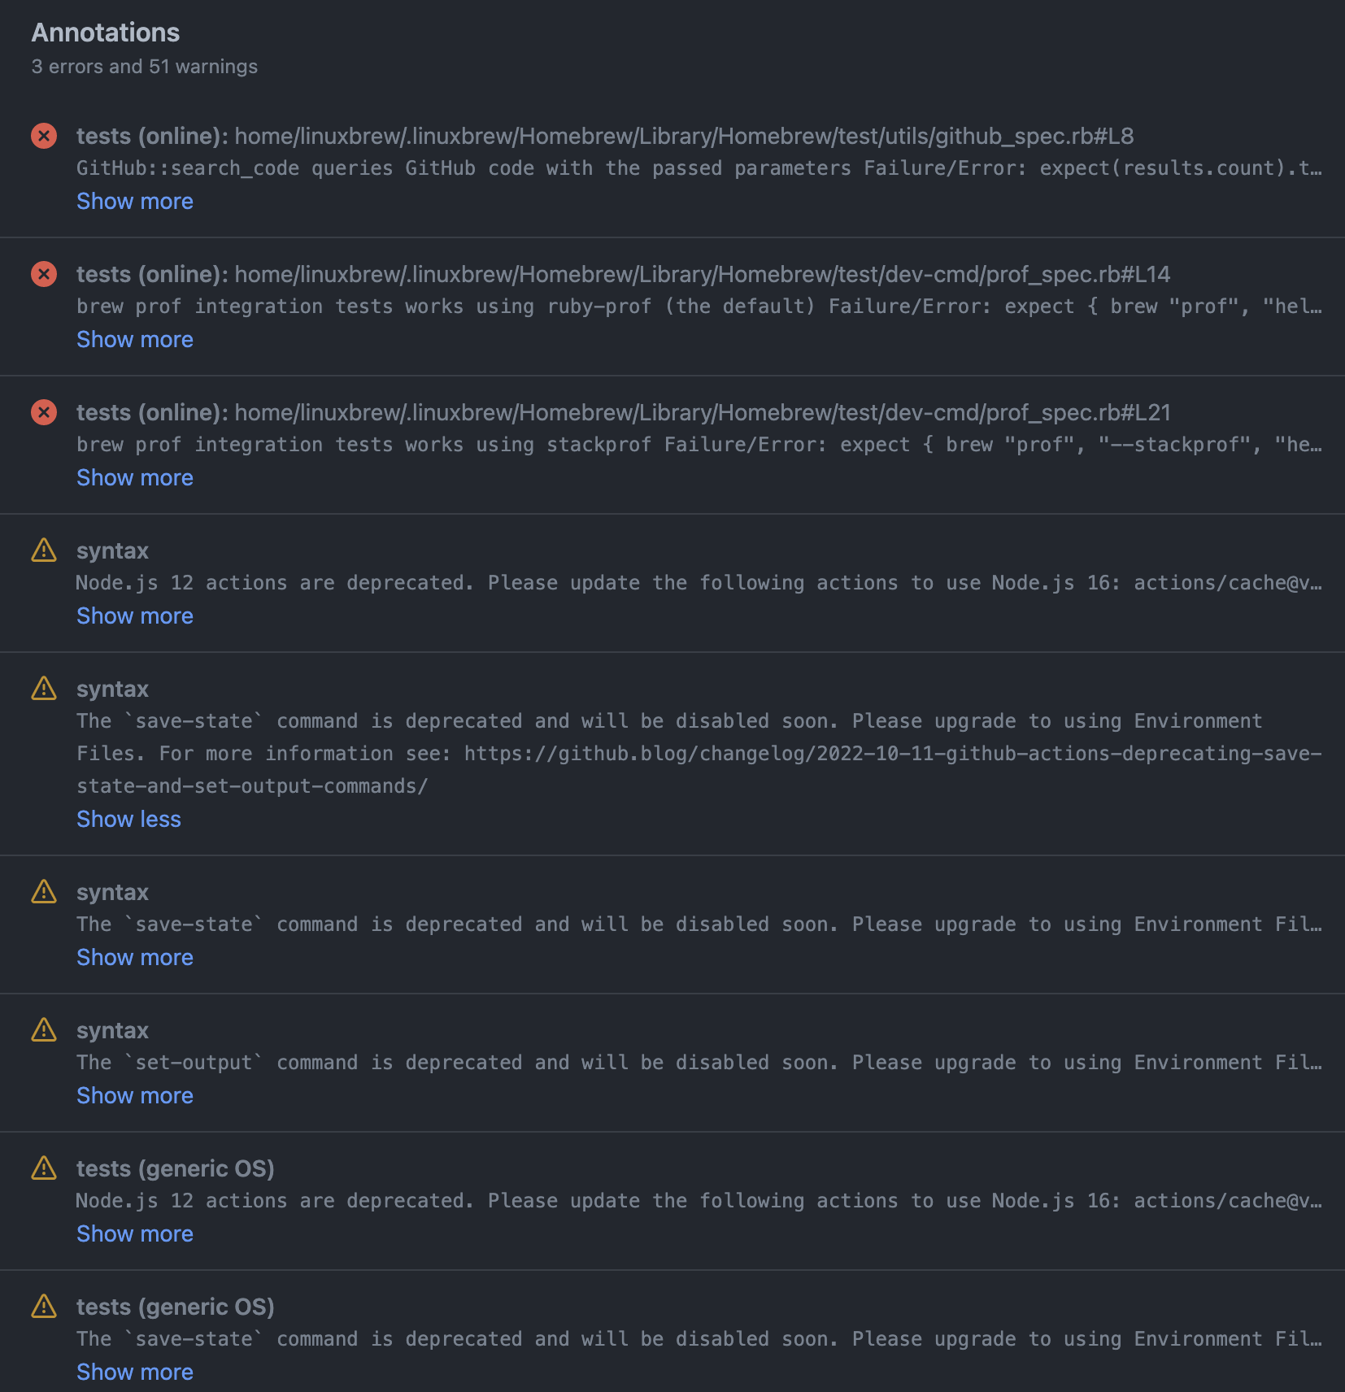Screen dimensions: 1345x1392
Task: Expand the set-output deprecation warning
Action: click(x=134, y=1095)
